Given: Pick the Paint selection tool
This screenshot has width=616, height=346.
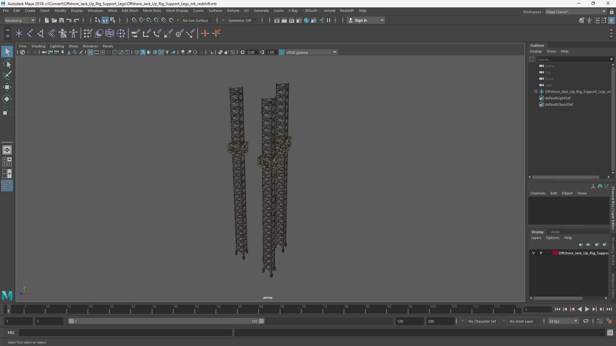Looking at the screenshot, I should (7, 76).
